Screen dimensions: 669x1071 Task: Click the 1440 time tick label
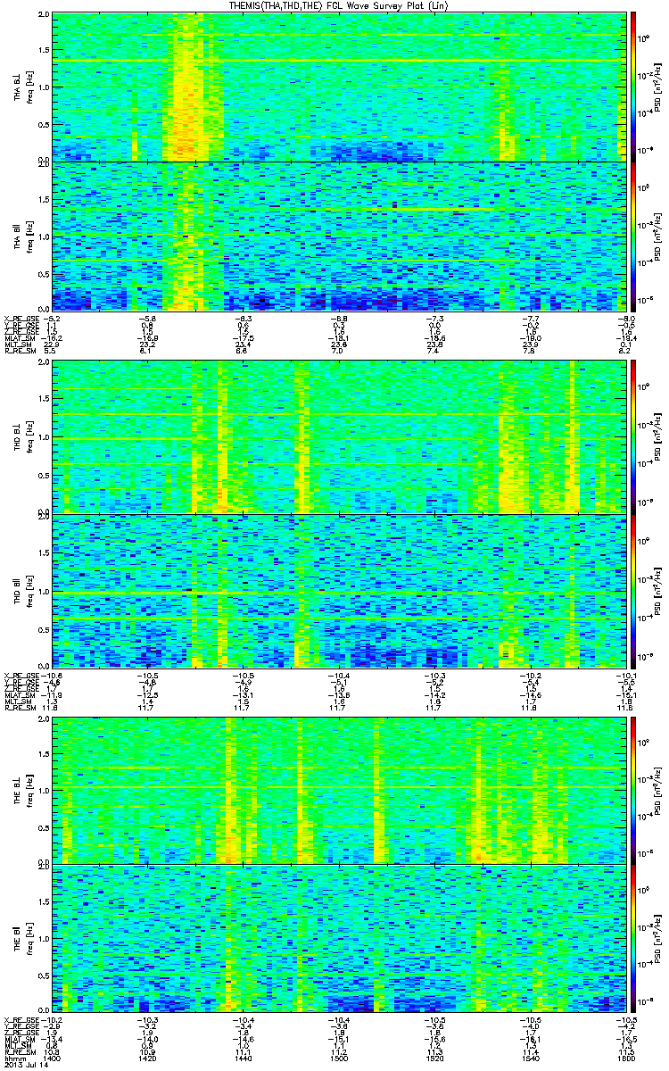[x=244, y=1059]
